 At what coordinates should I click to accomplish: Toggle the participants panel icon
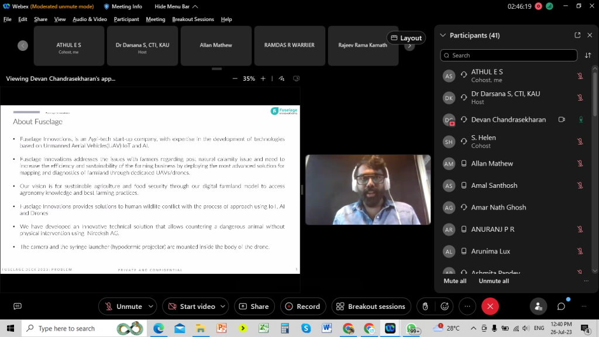(x=538, y=307)
